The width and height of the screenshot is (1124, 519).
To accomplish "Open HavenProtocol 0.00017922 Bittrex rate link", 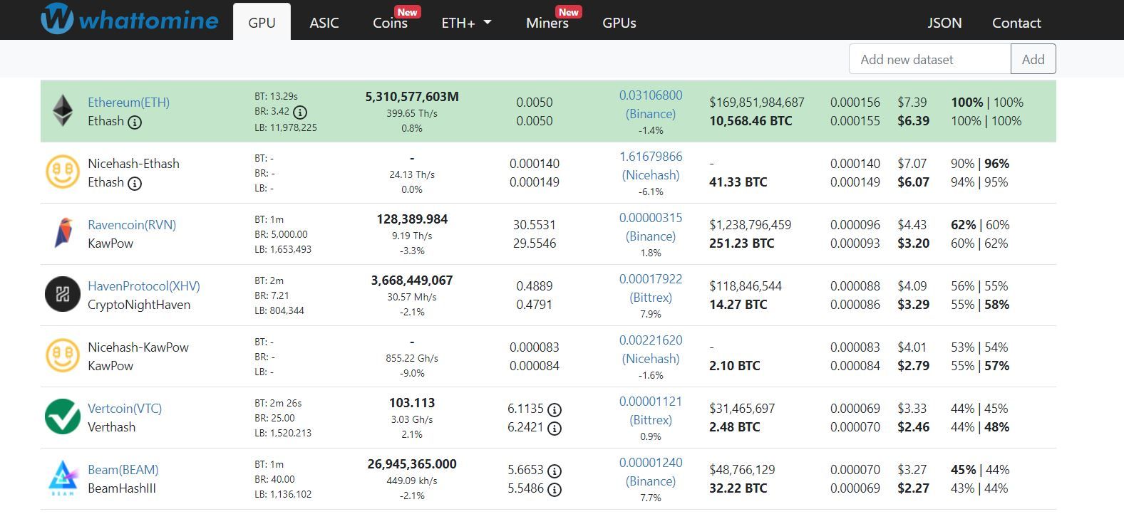I will (651, 288).
